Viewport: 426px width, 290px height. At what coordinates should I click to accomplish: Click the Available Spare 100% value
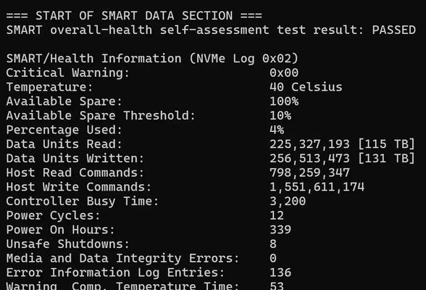(x=284, y=101)
